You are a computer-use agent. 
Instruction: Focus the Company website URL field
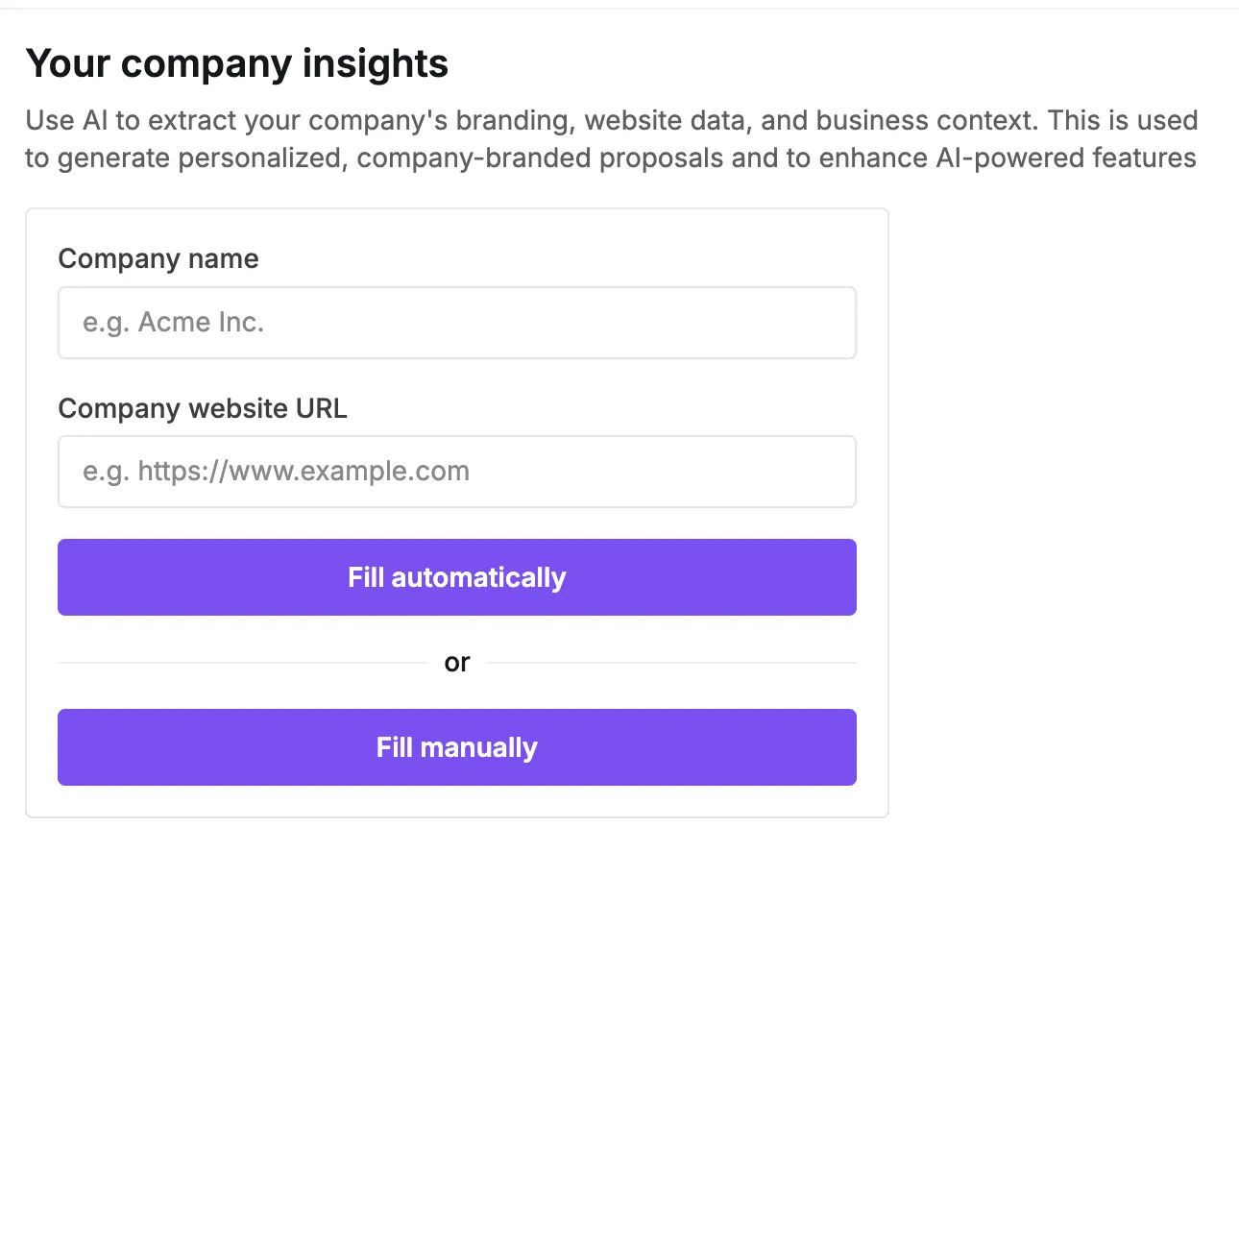point(456,472)
